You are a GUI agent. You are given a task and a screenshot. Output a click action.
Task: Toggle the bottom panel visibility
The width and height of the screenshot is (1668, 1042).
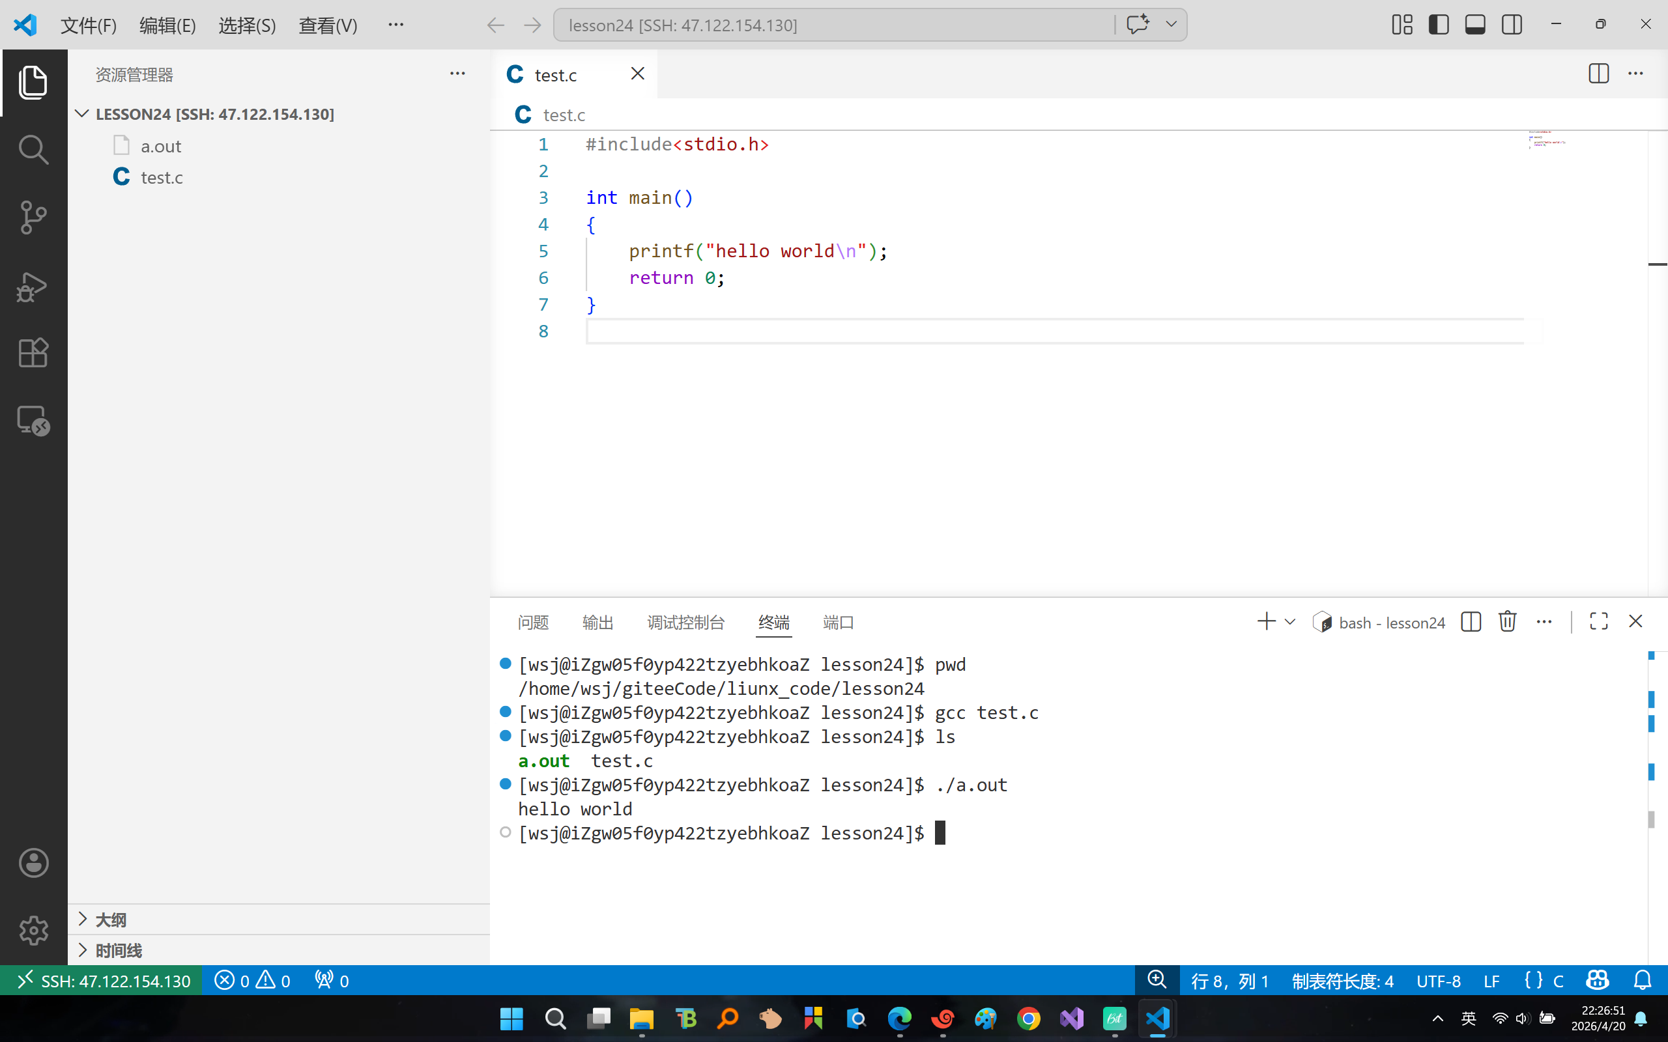(1475, 25)
